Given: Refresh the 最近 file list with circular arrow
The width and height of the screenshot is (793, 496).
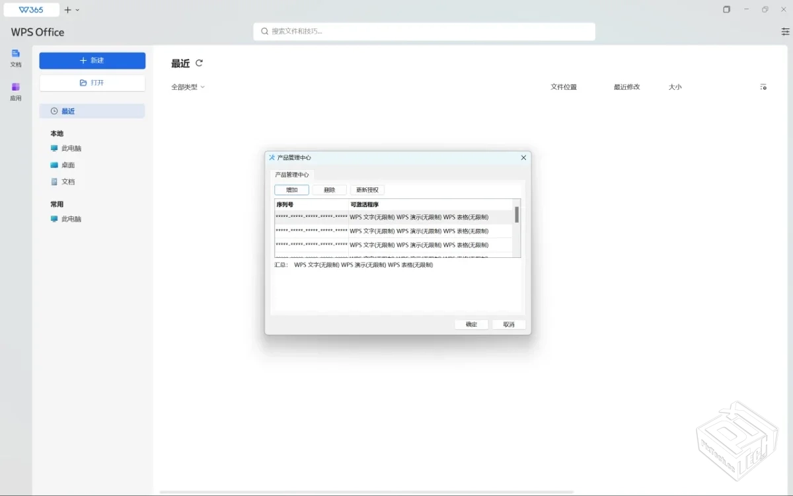Looking at the screenshot, I should point(199,63).
